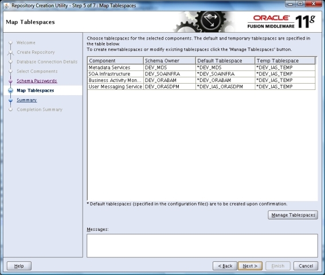Image resolution: width=325 pixels, height=275 pixels.
Task: Select the Business Activity Monitoring row
Action: point(201,80)
